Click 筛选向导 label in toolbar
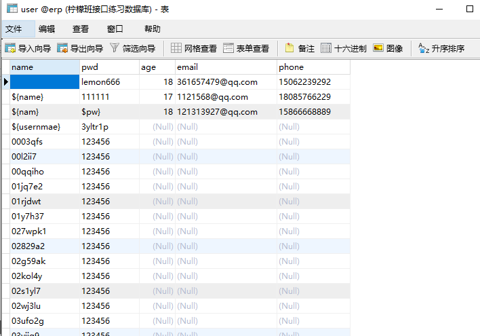The image size is (480, 336). [139, 48]
